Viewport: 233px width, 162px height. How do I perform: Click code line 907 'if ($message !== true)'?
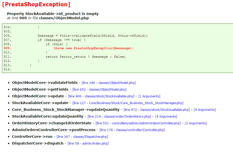[62, 40]
